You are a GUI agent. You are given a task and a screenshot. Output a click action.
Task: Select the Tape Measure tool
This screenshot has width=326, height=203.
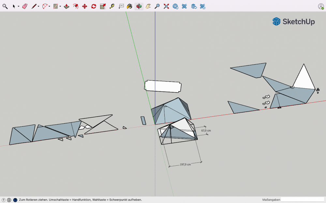[112, 6]
